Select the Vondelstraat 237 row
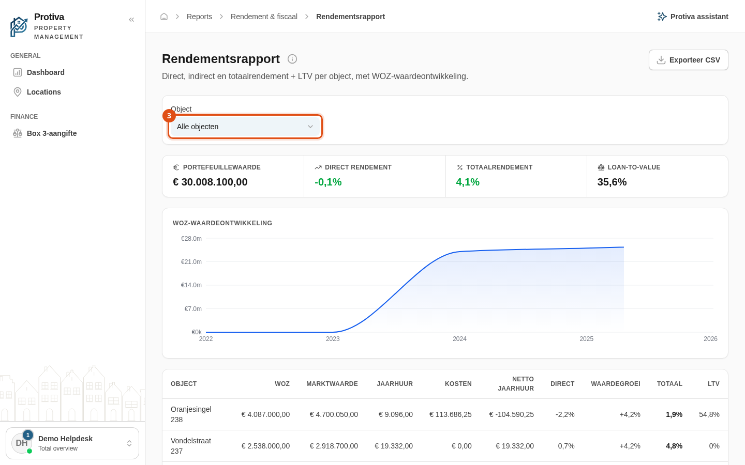The width and height of the screenshot is (745, 465). (x=445, y=446)
